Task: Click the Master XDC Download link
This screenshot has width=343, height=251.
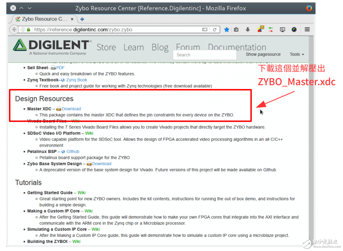Action: 71,109
